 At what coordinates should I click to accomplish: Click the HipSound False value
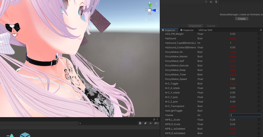click(x=233, y=38)
